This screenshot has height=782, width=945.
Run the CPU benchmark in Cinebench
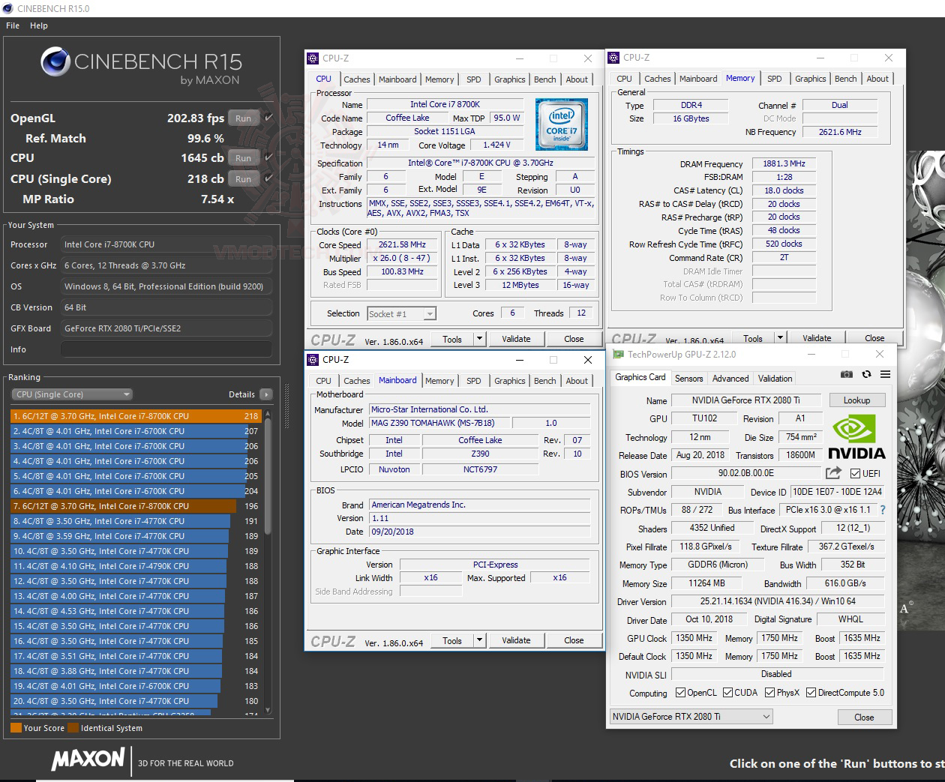[243, 157]
